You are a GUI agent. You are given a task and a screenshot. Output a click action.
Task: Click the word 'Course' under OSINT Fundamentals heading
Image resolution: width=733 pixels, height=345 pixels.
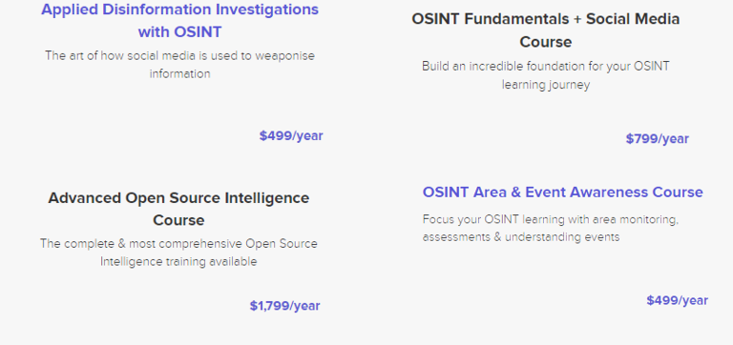pos(546,42)
